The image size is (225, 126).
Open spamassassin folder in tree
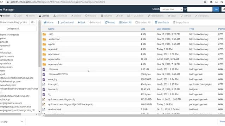pos(7,56)
